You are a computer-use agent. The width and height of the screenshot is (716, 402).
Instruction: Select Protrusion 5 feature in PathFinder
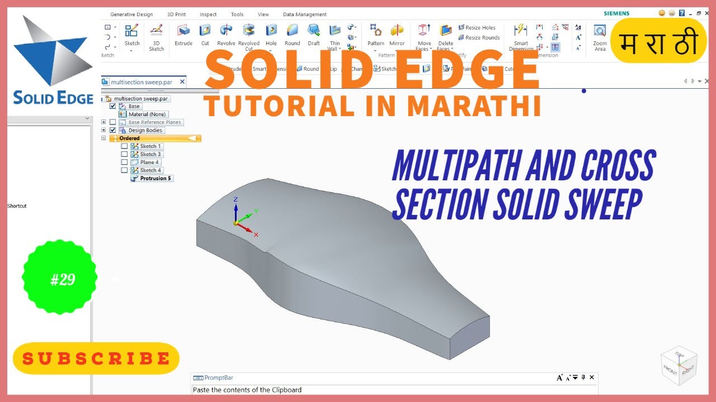click(152, 179)
